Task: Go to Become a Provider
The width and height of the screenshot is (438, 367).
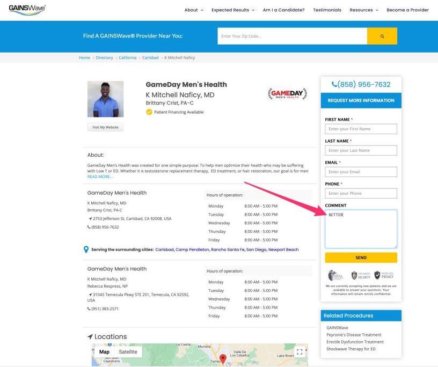Action: pyautogui.click(x=407, y=10)
